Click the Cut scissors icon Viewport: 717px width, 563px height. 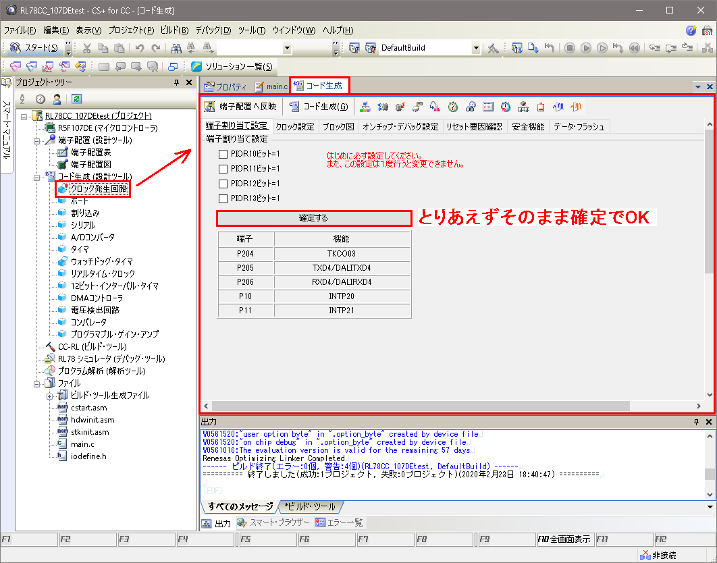point(87,47)
